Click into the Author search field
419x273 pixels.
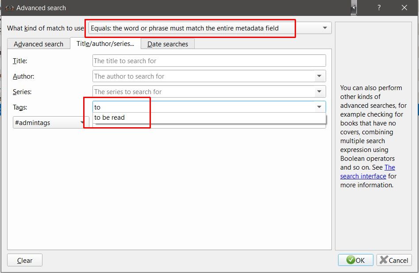(204, 76)
